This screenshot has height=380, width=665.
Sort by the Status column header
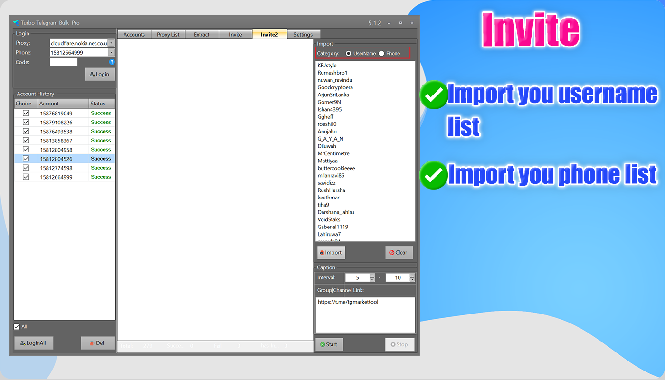point(102,104)
